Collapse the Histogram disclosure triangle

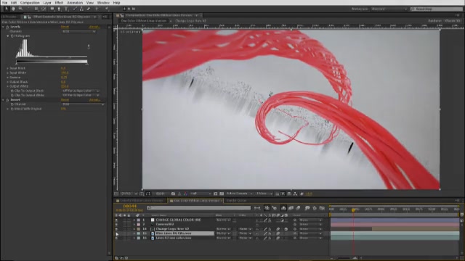(x=8, y=36)
